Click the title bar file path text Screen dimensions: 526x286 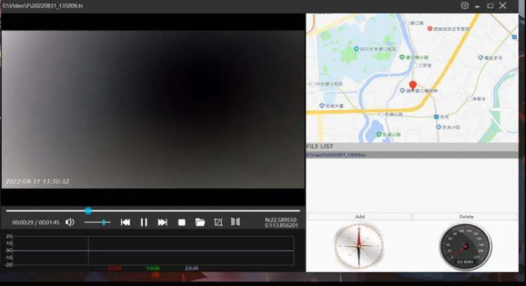(x=43, y=6)
